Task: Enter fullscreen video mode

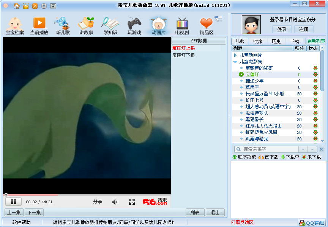Action: pos(132,202)
